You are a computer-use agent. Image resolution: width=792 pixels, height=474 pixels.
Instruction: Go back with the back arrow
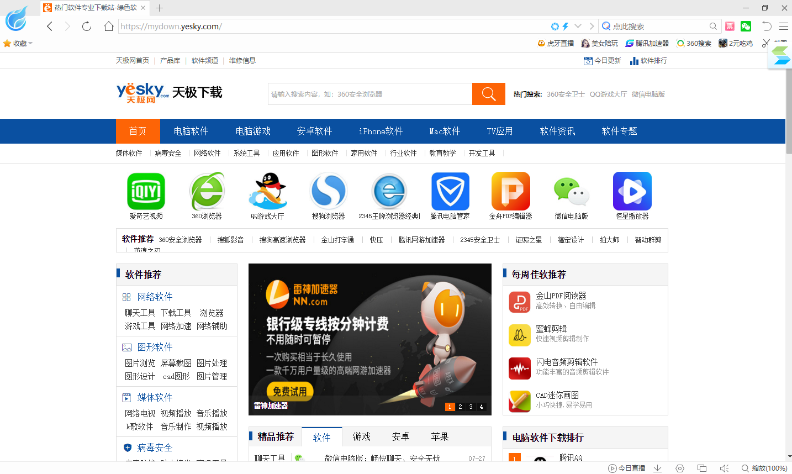(50, 26)
